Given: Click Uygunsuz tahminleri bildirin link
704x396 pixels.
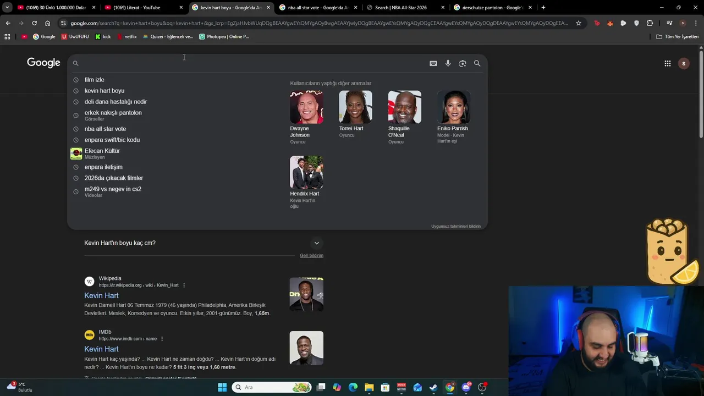Looking at the screenshot, I should pyautogui.click(x=456, y=227).
